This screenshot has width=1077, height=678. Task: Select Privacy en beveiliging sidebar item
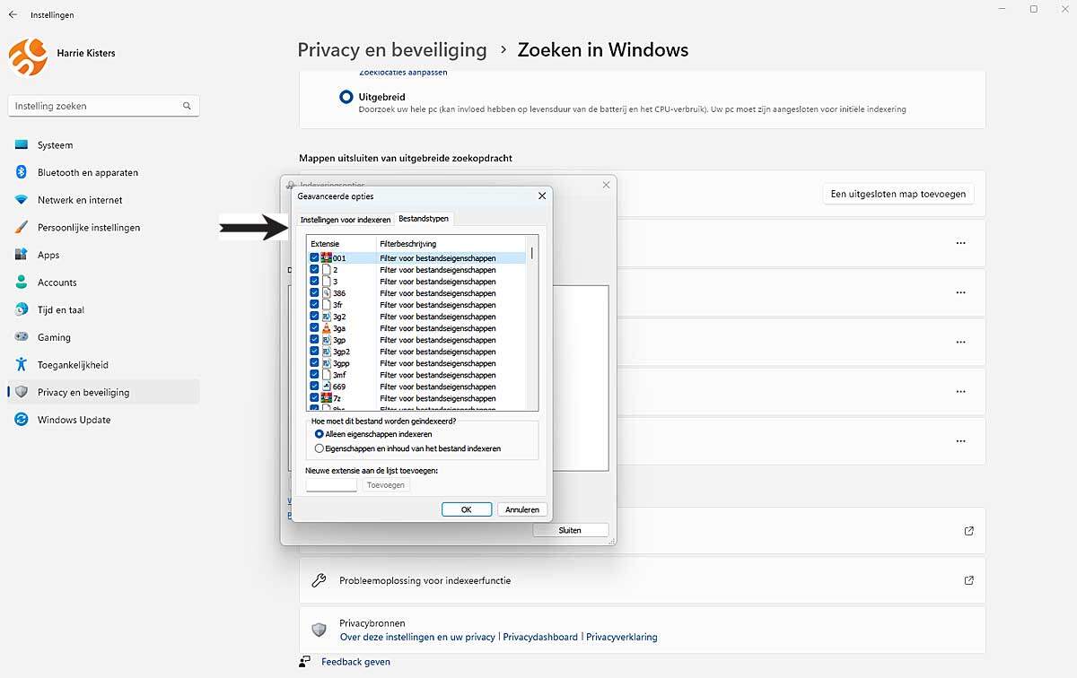coord(102,393)
